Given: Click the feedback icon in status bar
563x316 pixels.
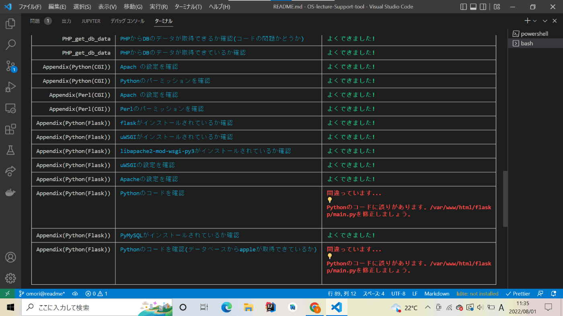Looking at the screenshot, I should (540, 294).
